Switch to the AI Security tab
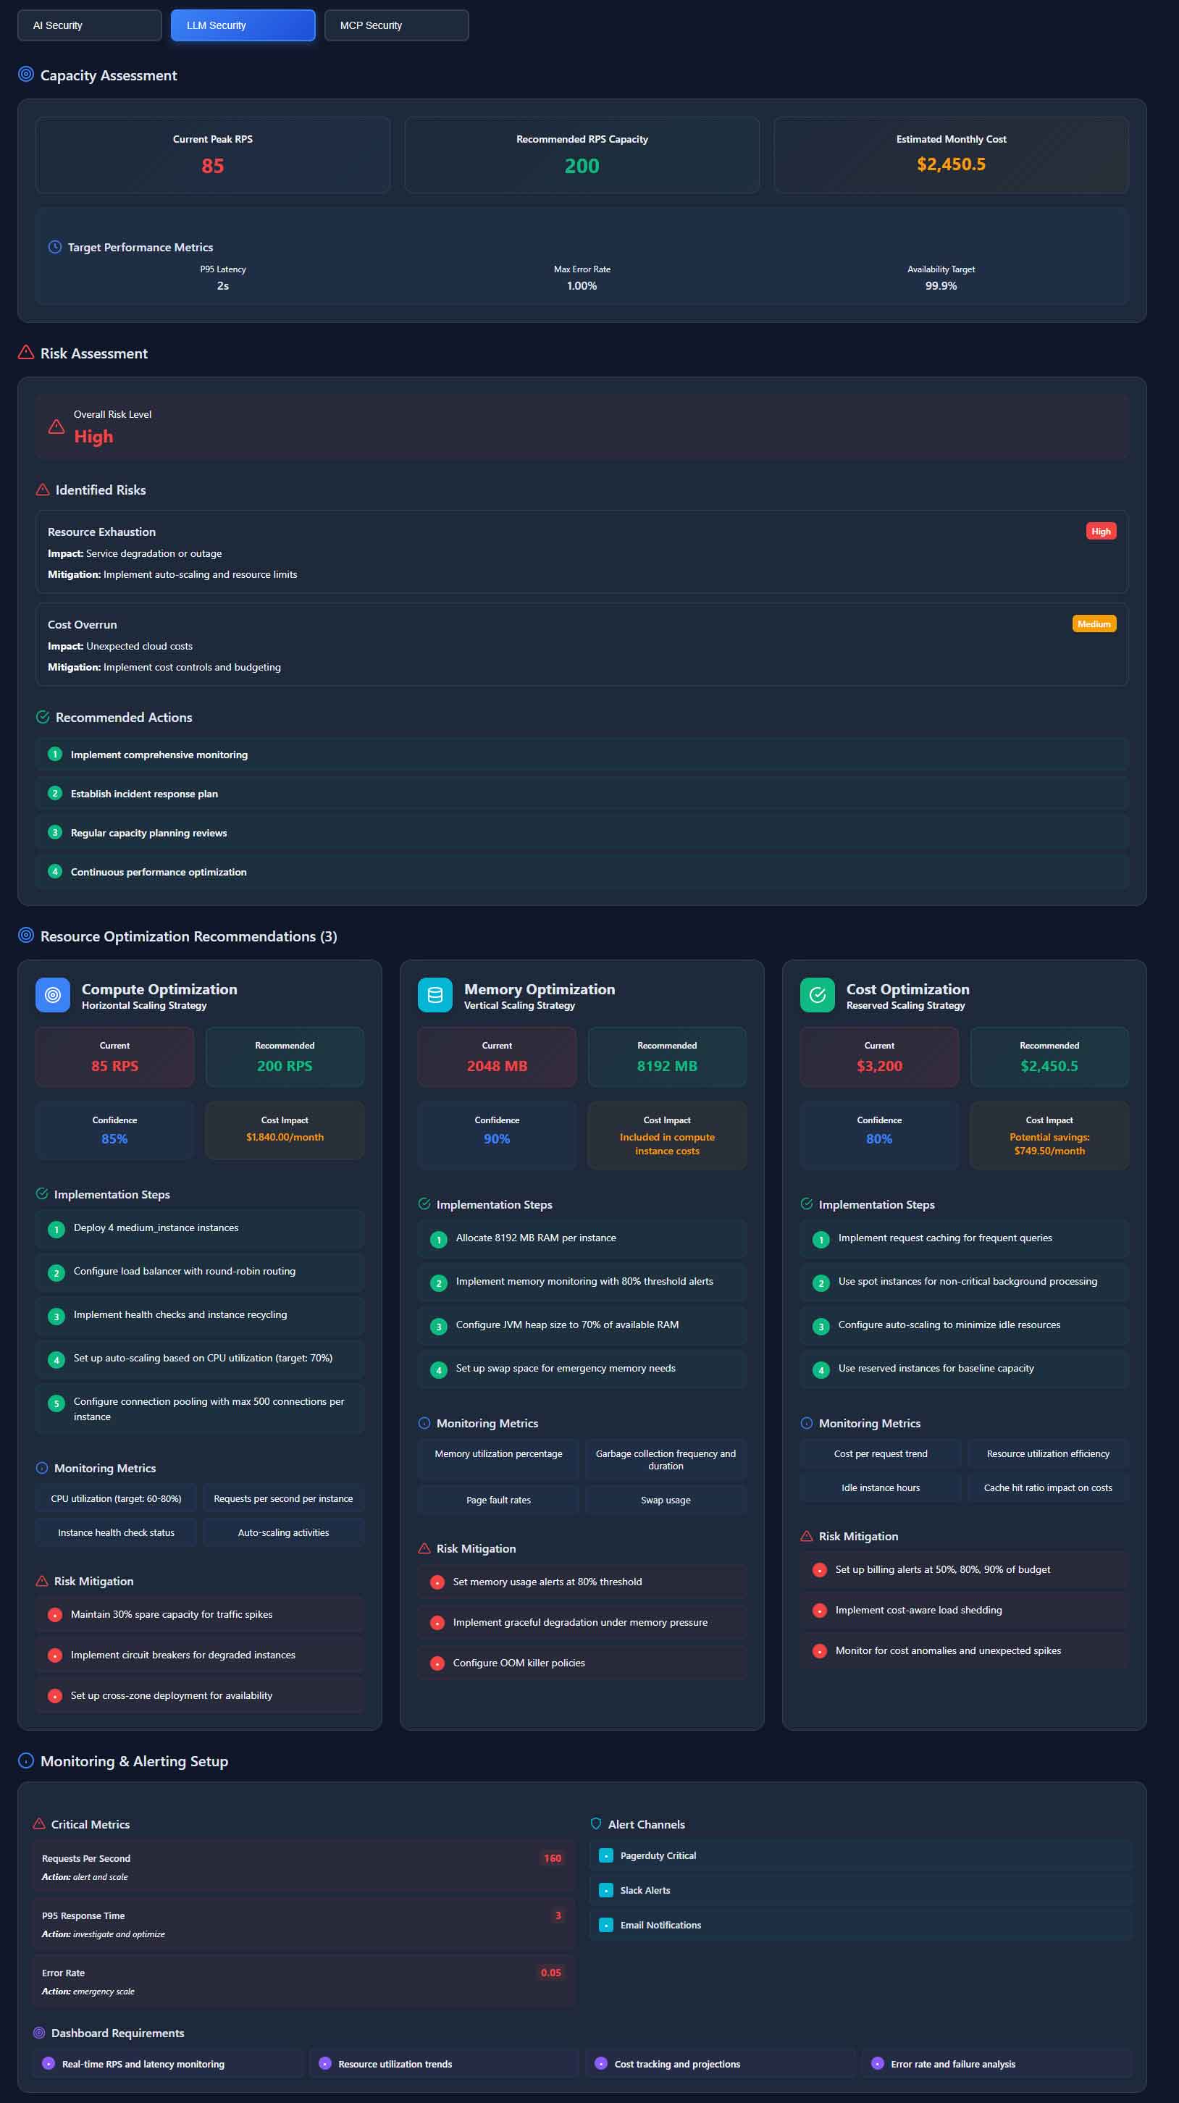The height and width of the screenshot is (2103, 1179). point(89,25)
